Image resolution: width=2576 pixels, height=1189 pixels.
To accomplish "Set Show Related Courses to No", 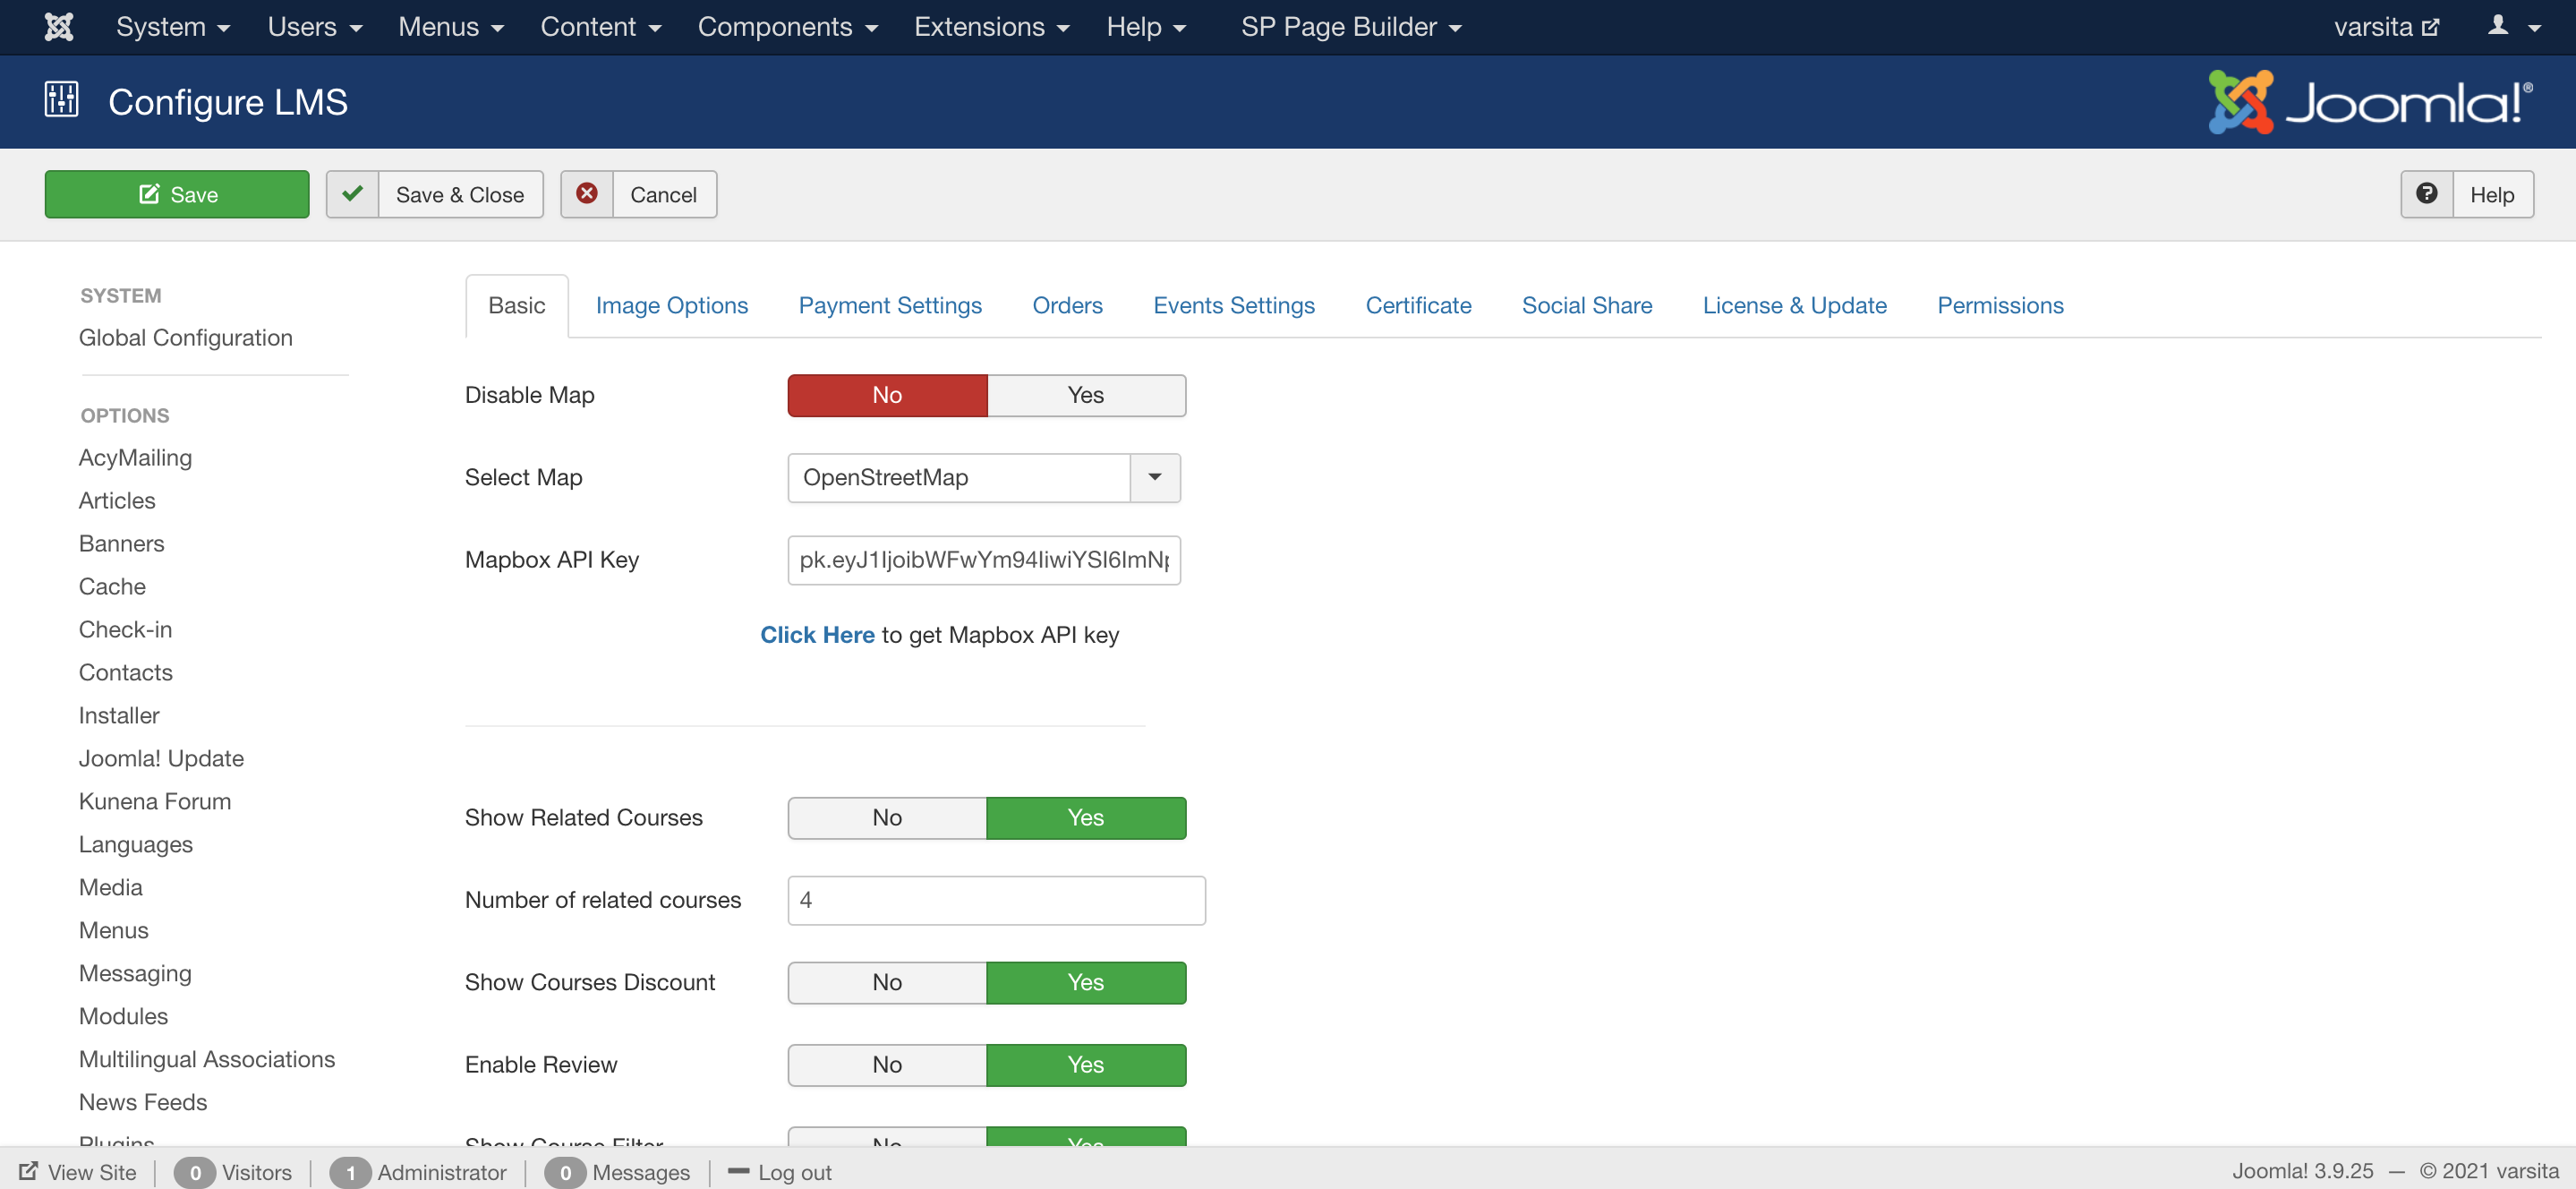I will [x=886, y=817].
